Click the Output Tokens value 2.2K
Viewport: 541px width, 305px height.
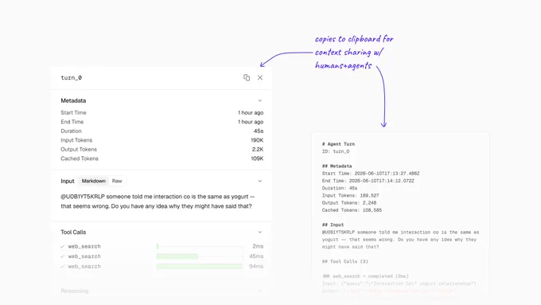[x=258, y=149]
